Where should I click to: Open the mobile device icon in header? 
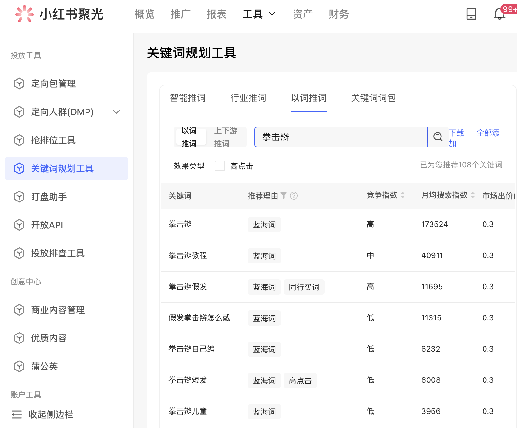point(471,14)
